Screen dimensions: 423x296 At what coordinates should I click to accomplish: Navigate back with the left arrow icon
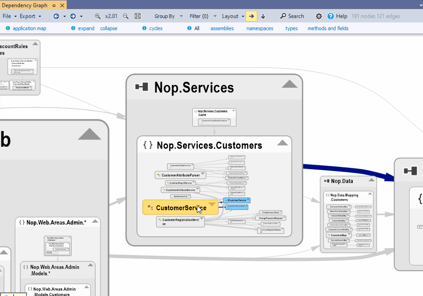click(56, 16)
